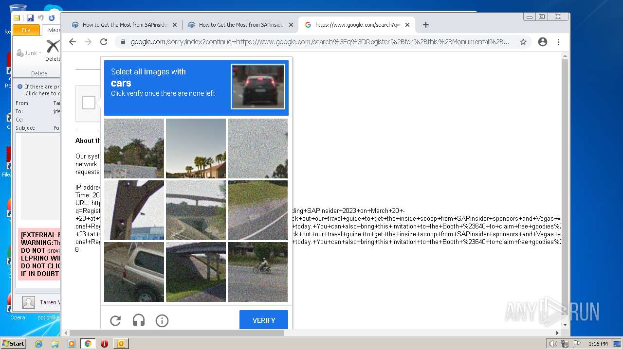Open Windows Media Player from the taskbar

click(72, 344)
